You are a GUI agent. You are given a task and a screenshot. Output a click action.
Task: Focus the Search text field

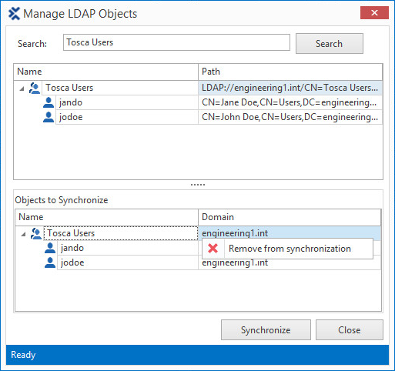176,42
